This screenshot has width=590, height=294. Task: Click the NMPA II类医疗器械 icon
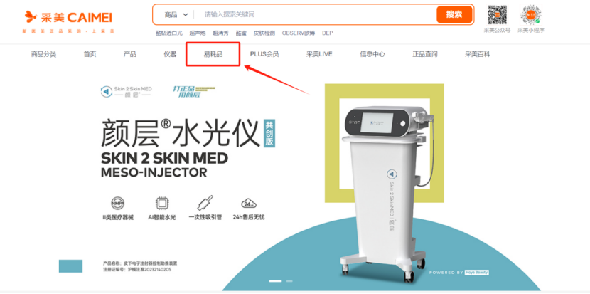click(117, 204)
